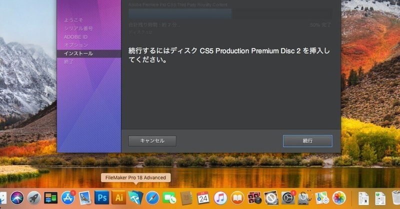Open Disk Utility from the Dock

coord(305,198)
